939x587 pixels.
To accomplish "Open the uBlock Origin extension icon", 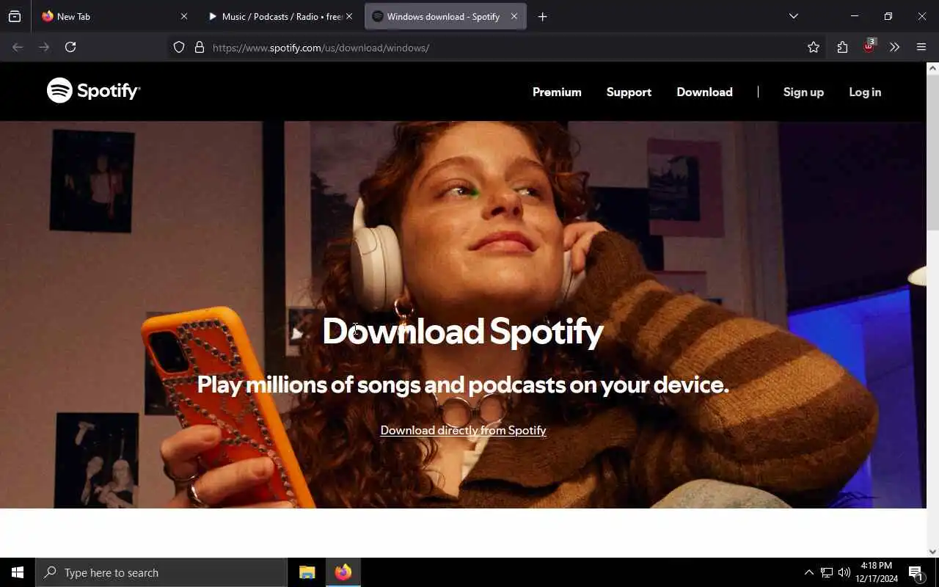I will (869, 46).
